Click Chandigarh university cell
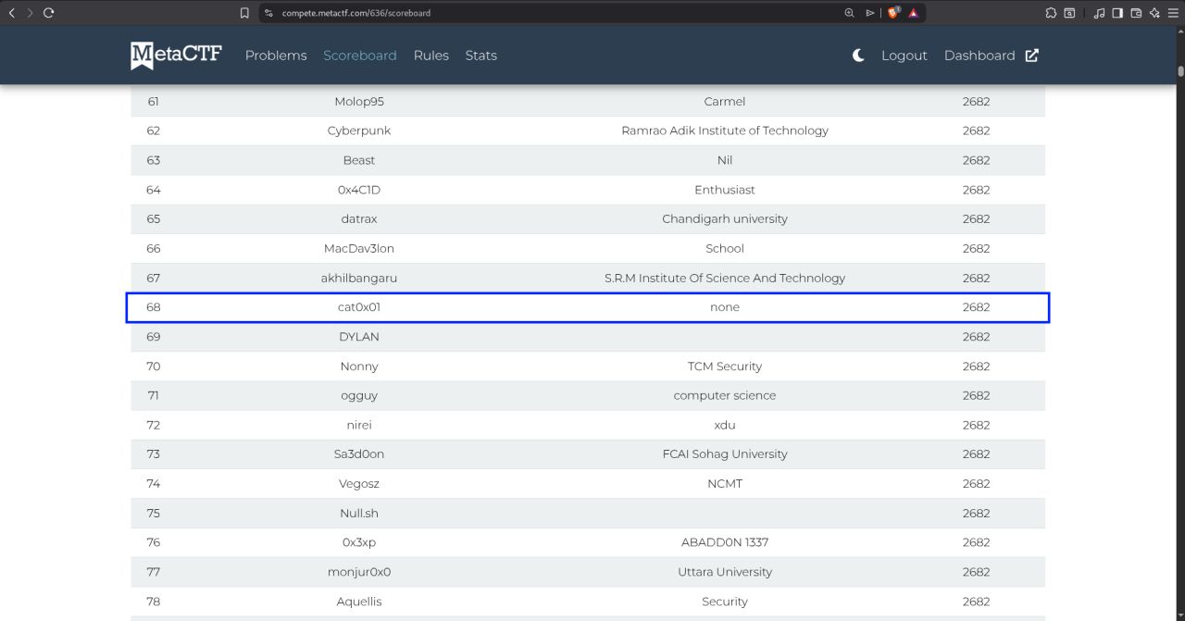The height and width of the screenshot is (621, 1185). pos(725,219)
